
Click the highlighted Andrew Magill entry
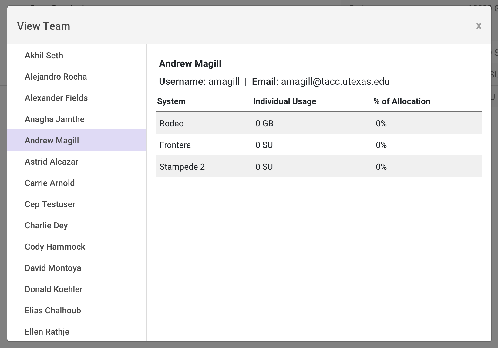52,140
